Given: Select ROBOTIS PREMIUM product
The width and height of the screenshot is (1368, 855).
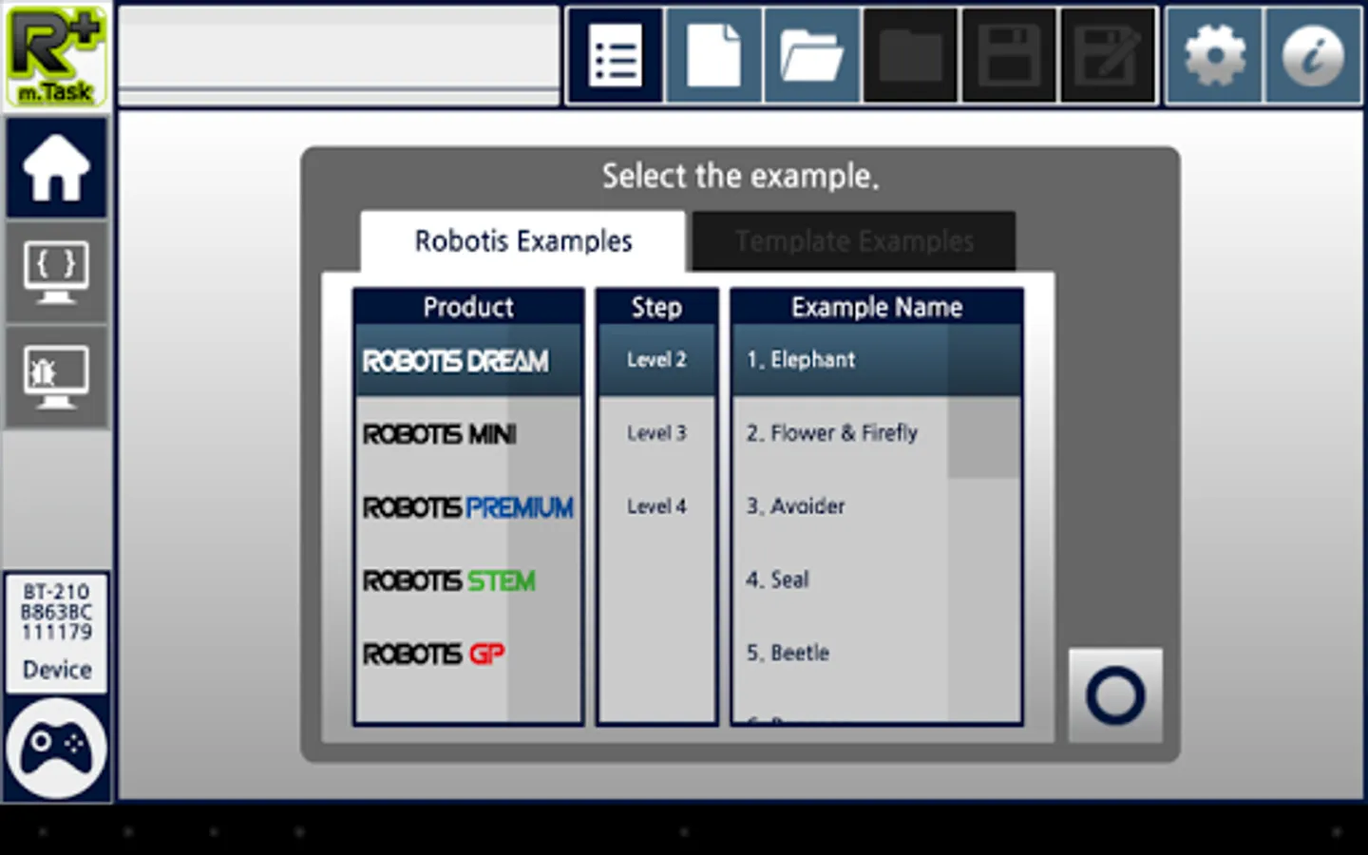Looking at the screenshot, I should [x=468, y=507].
